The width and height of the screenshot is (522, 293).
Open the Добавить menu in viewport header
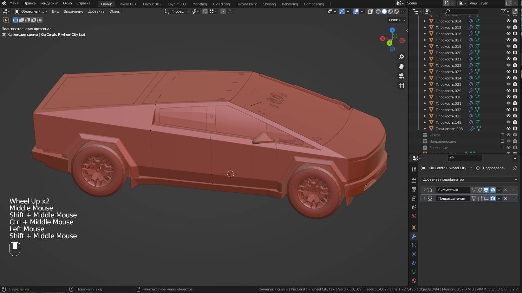(96, 11)
